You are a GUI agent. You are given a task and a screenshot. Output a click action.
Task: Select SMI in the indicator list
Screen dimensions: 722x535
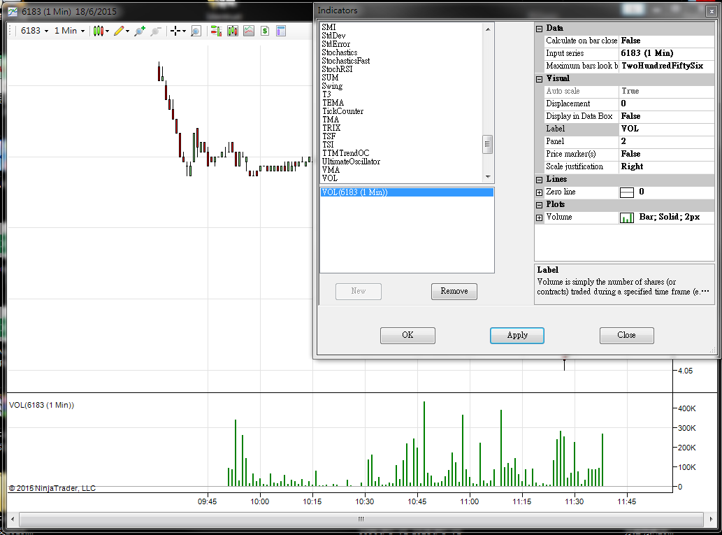328,27
